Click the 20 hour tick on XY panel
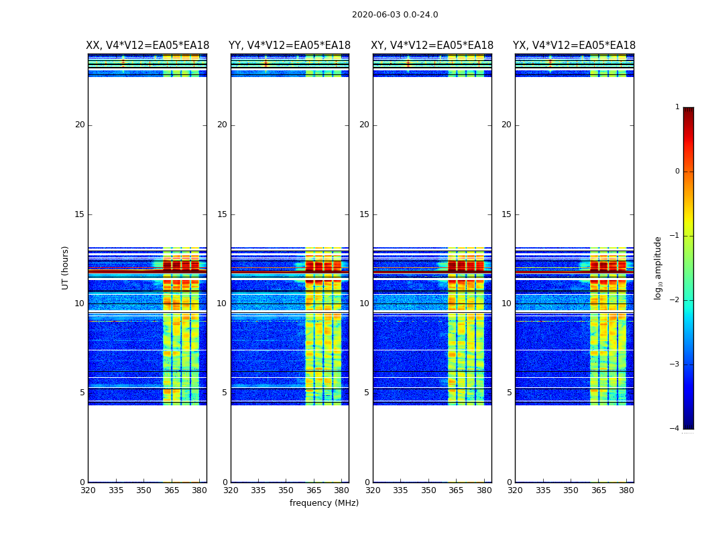 tap(364, 125)
